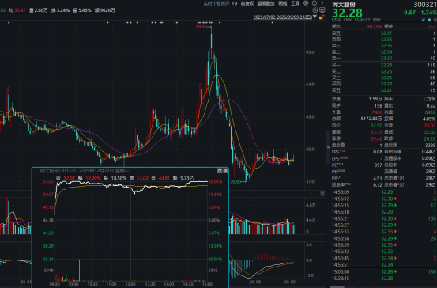Click the trade tick row at 14:56:21
This screenshot has width=437, height=288.
click(x=384, y=218)
